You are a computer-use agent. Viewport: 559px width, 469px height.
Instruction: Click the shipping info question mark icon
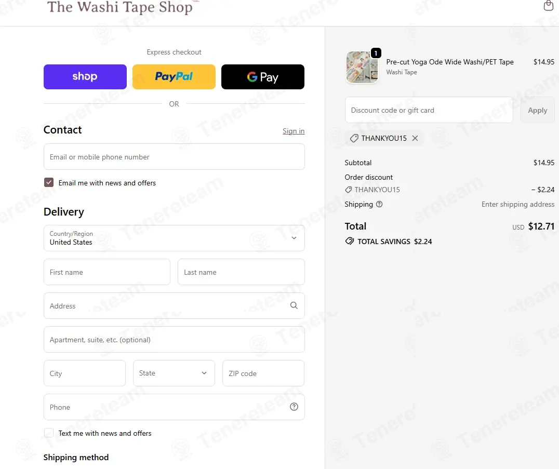(379, 204)
